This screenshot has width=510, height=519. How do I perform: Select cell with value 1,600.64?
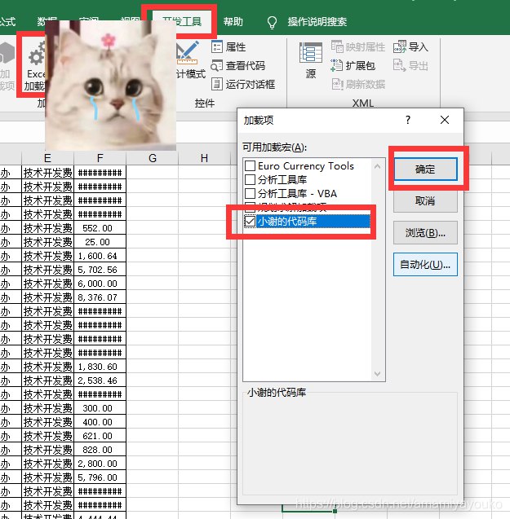[100, 256]
